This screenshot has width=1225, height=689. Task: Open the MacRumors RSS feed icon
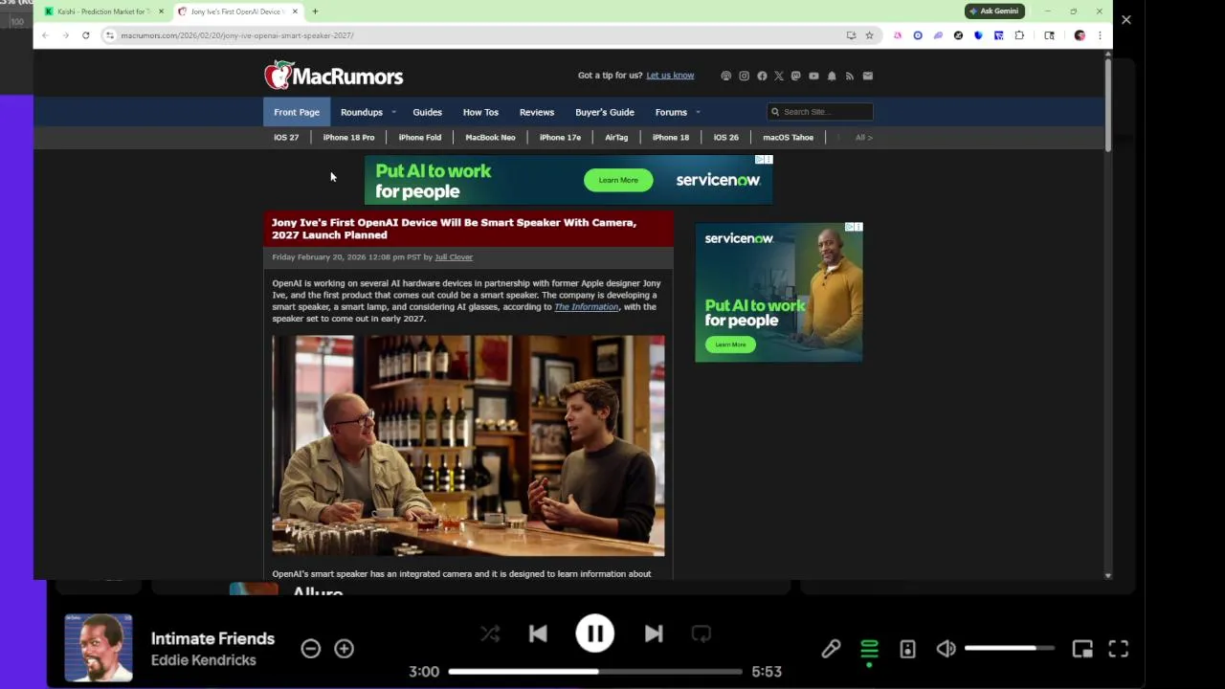[x=849, y=76]
